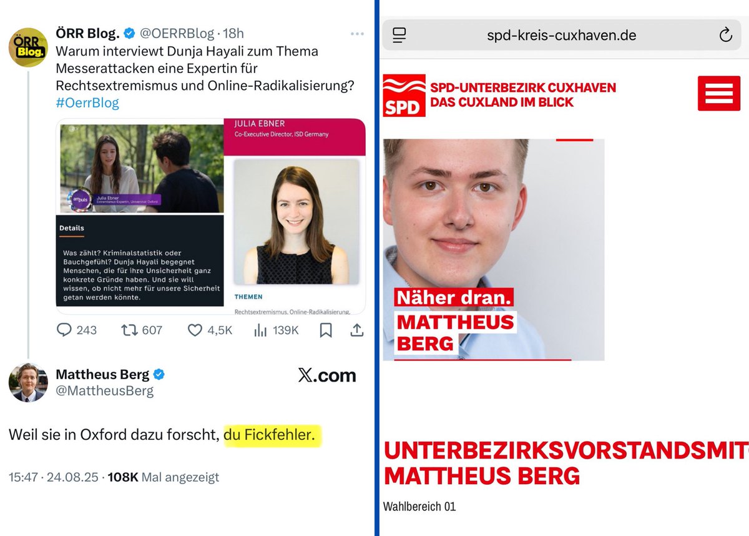
Task: Open the Julia Ebner image collage in the tweet
Action: (211, 216)
